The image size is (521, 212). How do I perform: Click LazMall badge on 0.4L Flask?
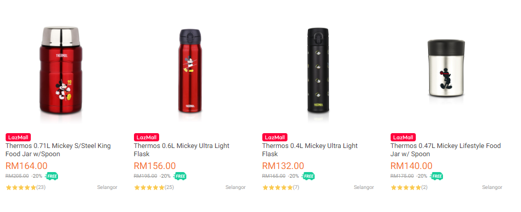point(275,137)
